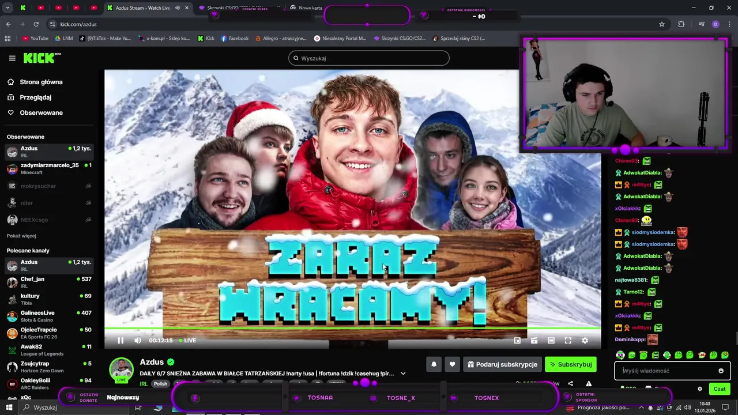738x415 pixels.
Task: Enable theater mode in the player
Action: coord(551,341)
